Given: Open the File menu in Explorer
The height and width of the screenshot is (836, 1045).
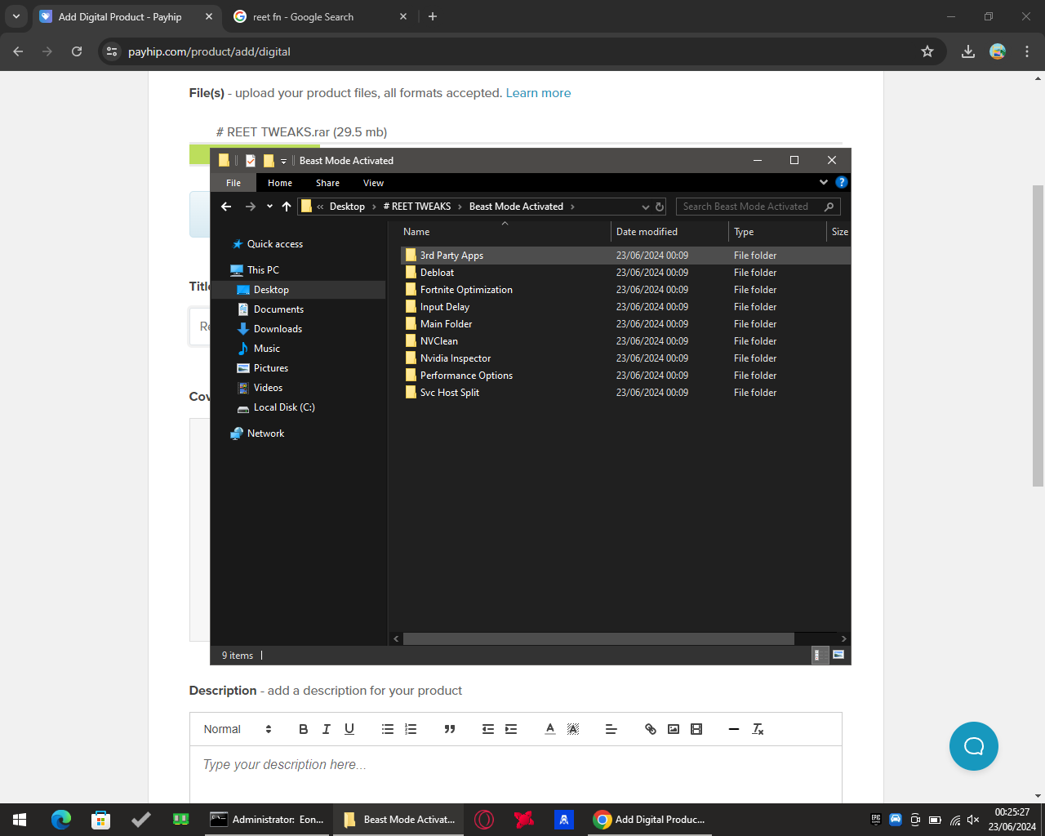Looking at the screenshot, I should pyautogui.click(x=233, y=183).
